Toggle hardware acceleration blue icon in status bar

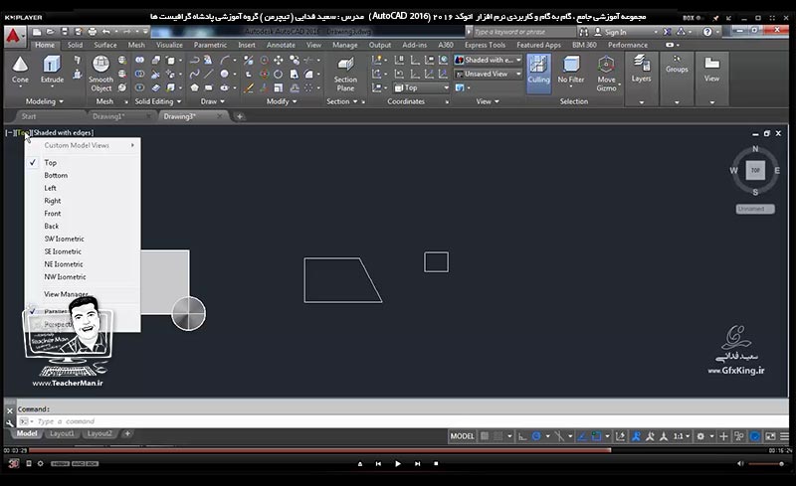point(755,436)
